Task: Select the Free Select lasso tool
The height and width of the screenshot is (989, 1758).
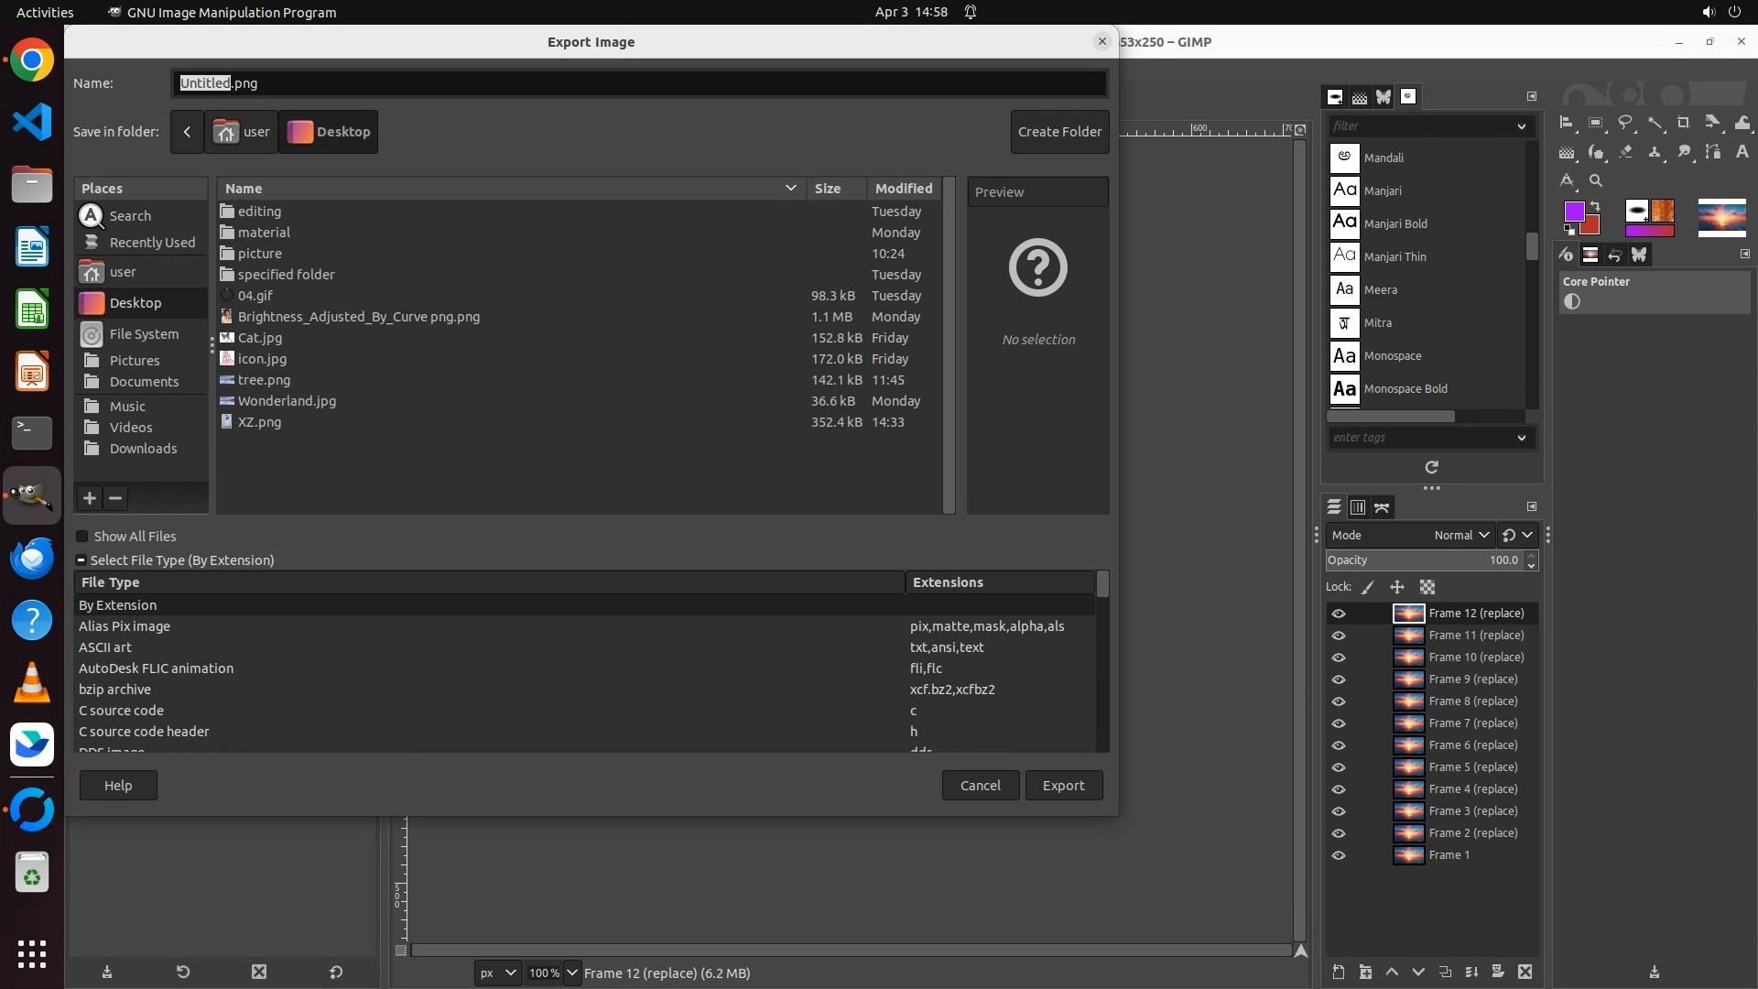Action: pyautogui.click(x=1625, y=123)
